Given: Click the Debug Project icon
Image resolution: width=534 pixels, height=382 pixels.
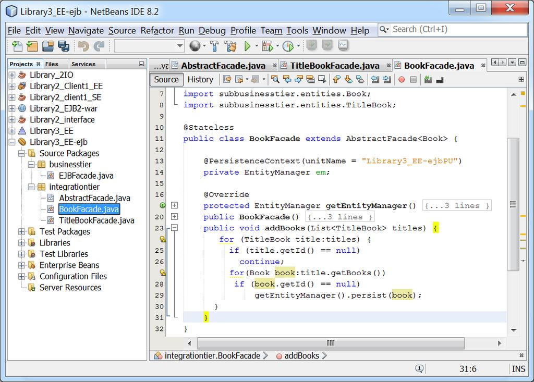Looking at the screenshot, I should click(268, 46).
